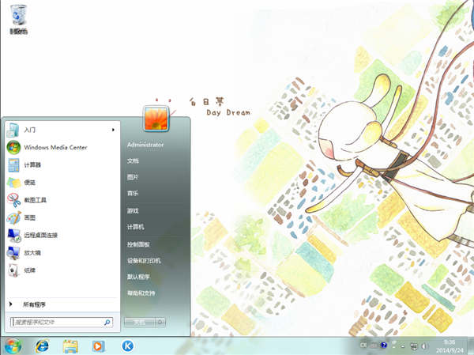
Task: Select 设备和打印机 in Start menu
Action: pyautogui.click(x=144, y=260)
